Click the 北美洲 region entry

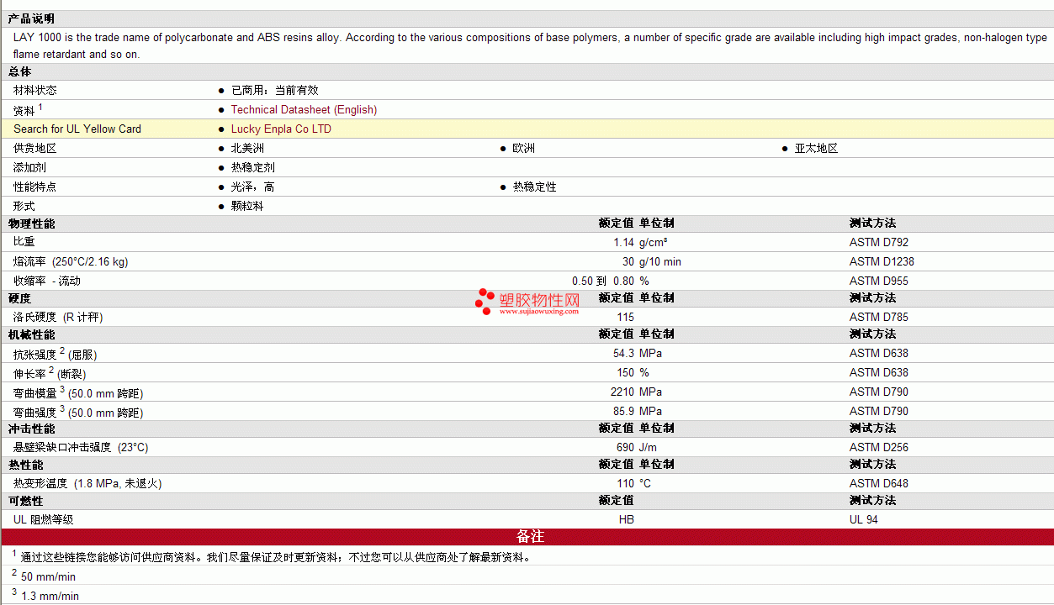(x=247, y=149)
